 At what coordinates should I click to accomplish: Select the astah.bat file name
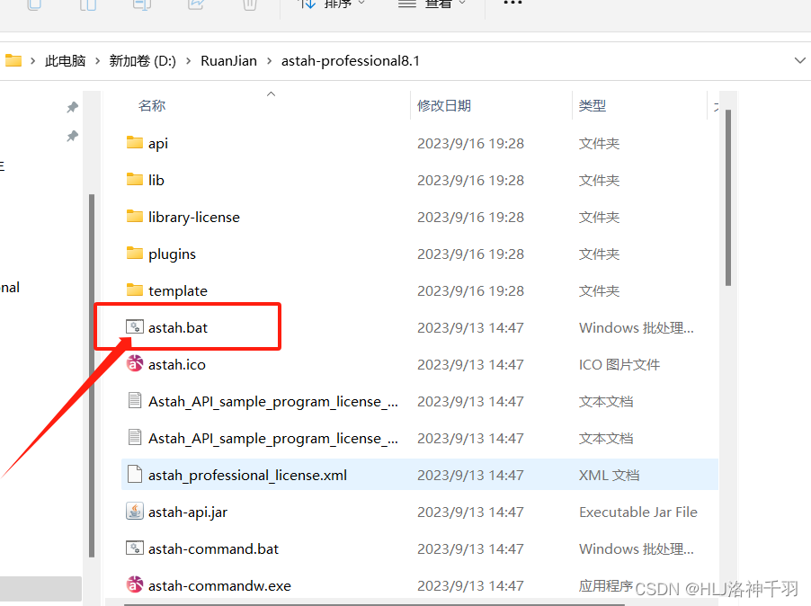coord(178,328)
